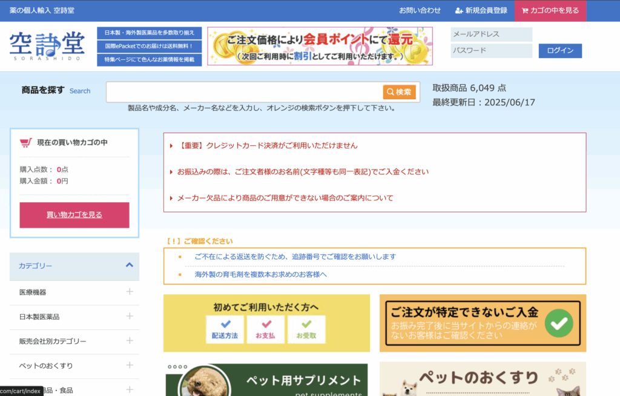Viewport: 620px width, 396px height.
Task: Collapse the カテゴリー section chevron
Action: tap(130, 265)
